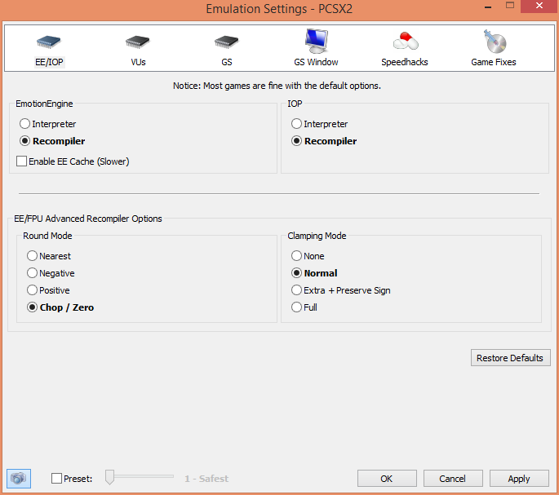Switch to the VUs tab label

(138, 62)
